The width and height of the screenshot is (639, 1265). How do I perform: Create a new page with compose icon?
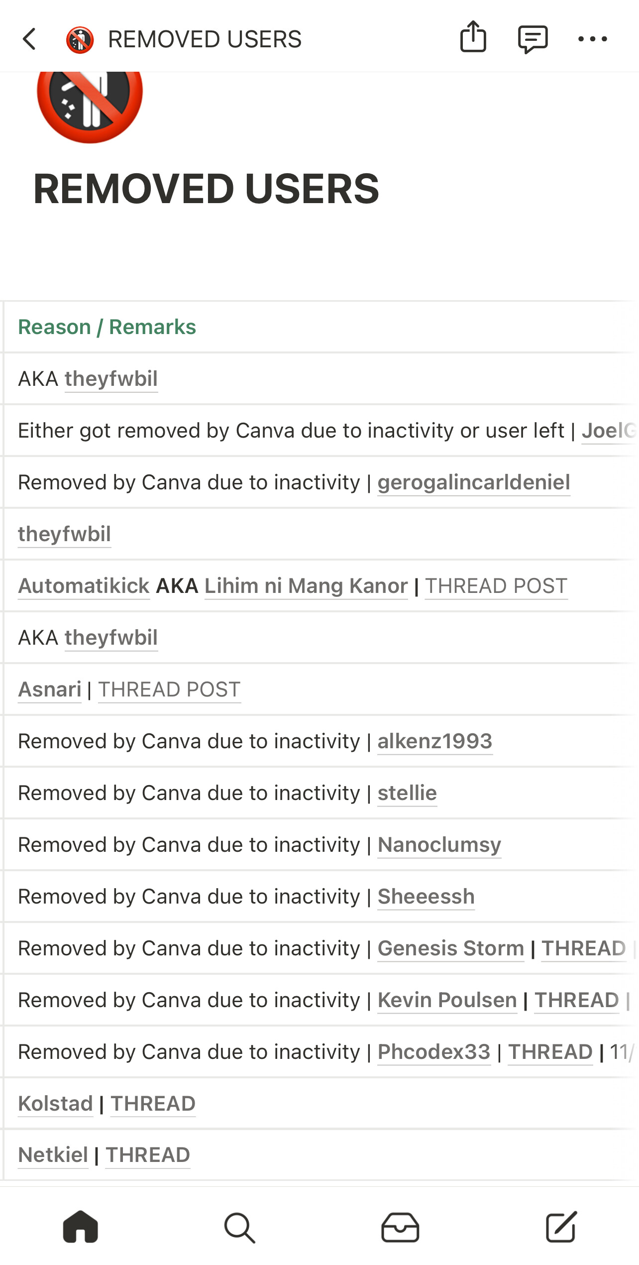point(561,1227)
